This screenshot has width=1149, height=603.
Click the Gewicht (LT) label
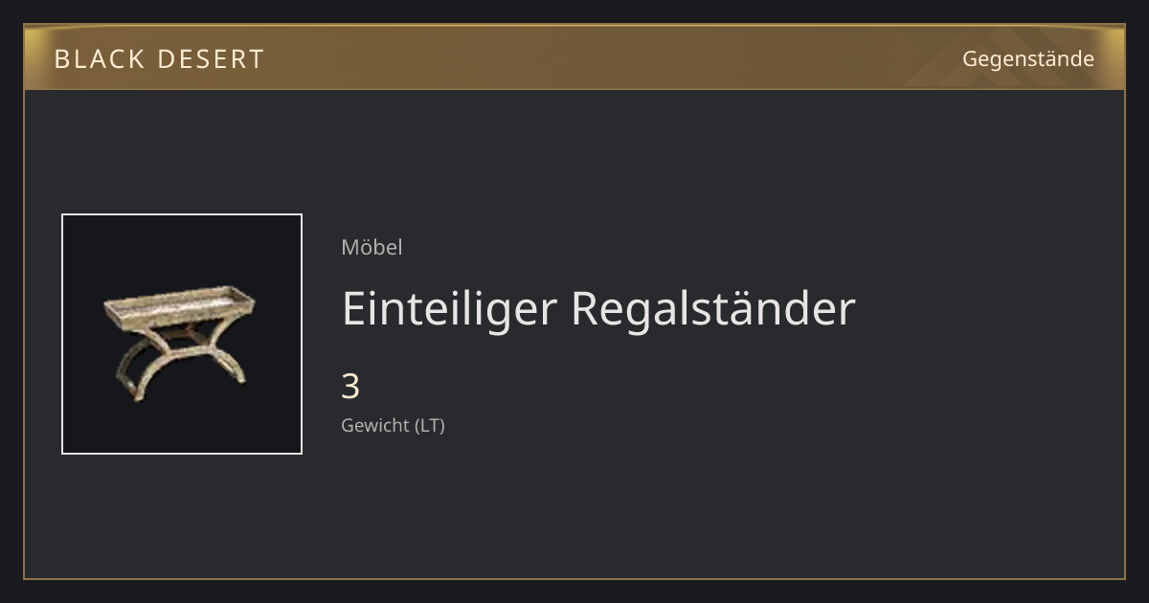(393, 425)
